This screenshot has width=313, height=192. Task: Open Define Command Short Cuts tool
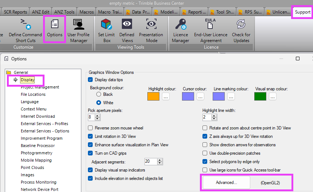[x=25, y=31]
